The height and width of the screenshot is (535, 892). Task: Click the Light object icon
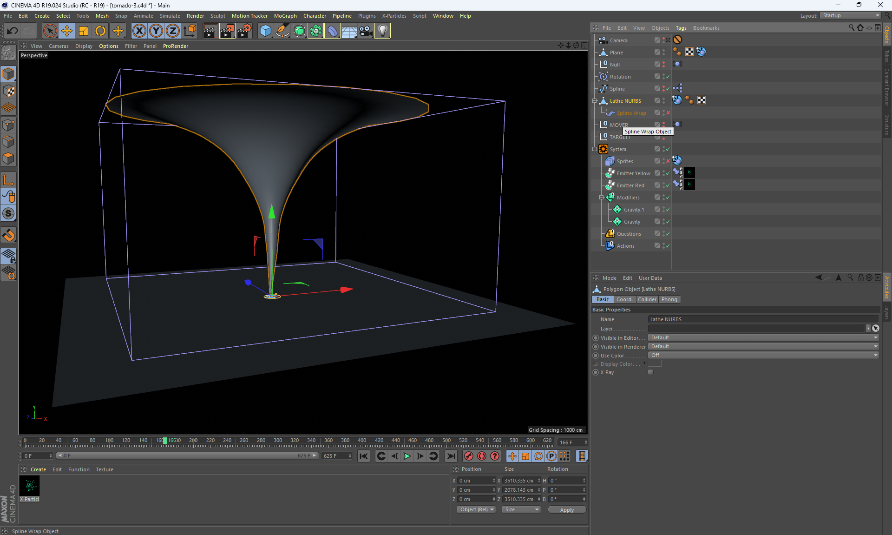pyautogui.click(x=382, y=31)
